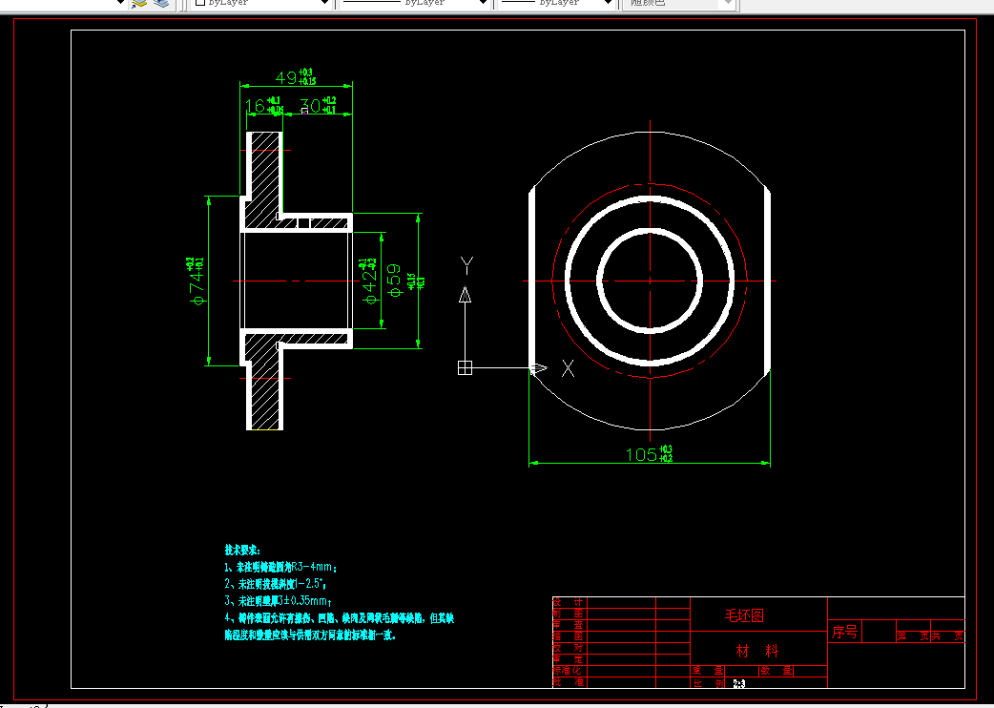Image resolution: width=994 pixels, height=708 pixels.
Task: Click the UCS Y axis label
Action: [x=467, y=265]
